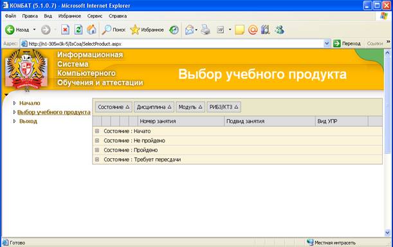The width and height of the screenshot is (393, 247).
Task: Click the Переход (Go) button
Action: coord(347,44)
